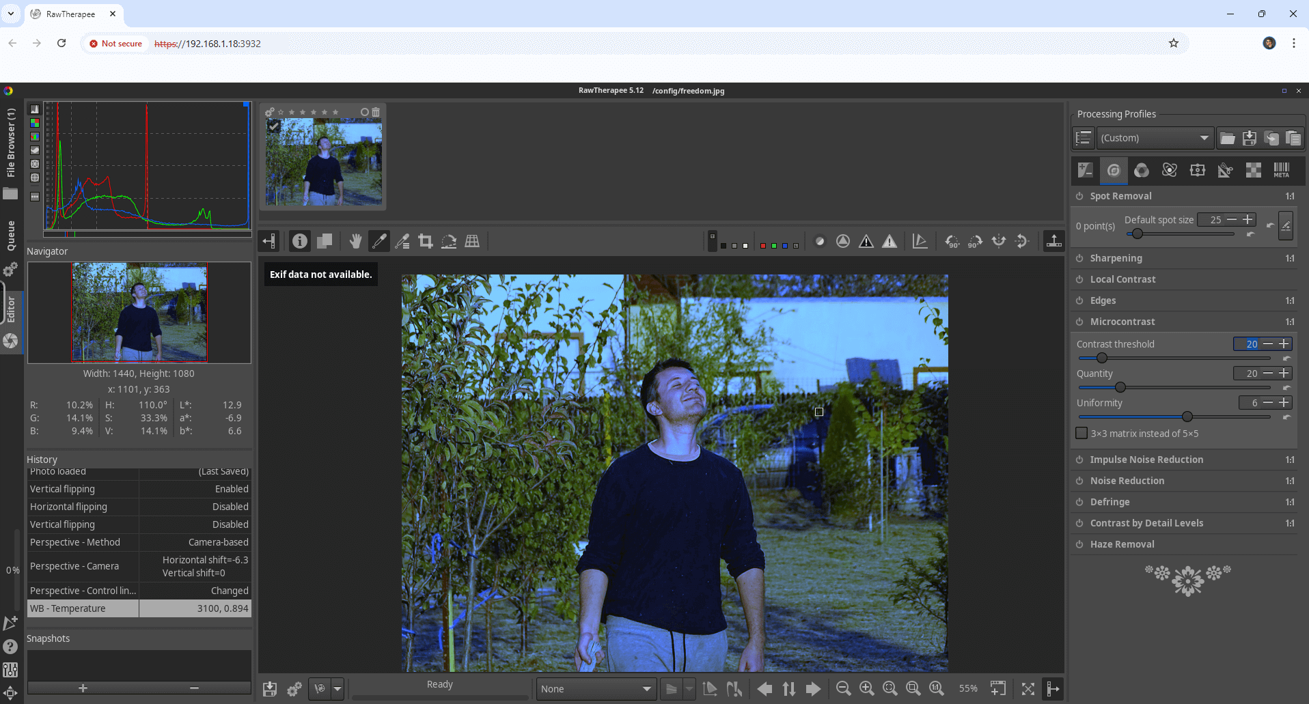Flip the image vertically
1309x704 pixels.
pos(1022,241)
